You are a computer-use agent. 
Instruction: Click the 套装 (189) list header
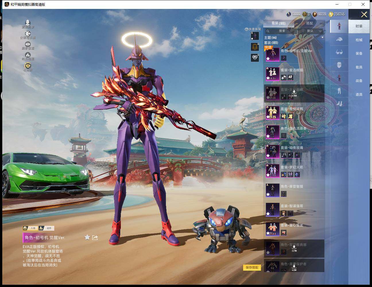click(x=271, y=43)
